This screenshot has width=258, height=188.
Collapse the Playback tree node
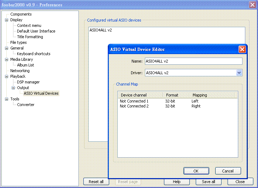coord(7,76)
